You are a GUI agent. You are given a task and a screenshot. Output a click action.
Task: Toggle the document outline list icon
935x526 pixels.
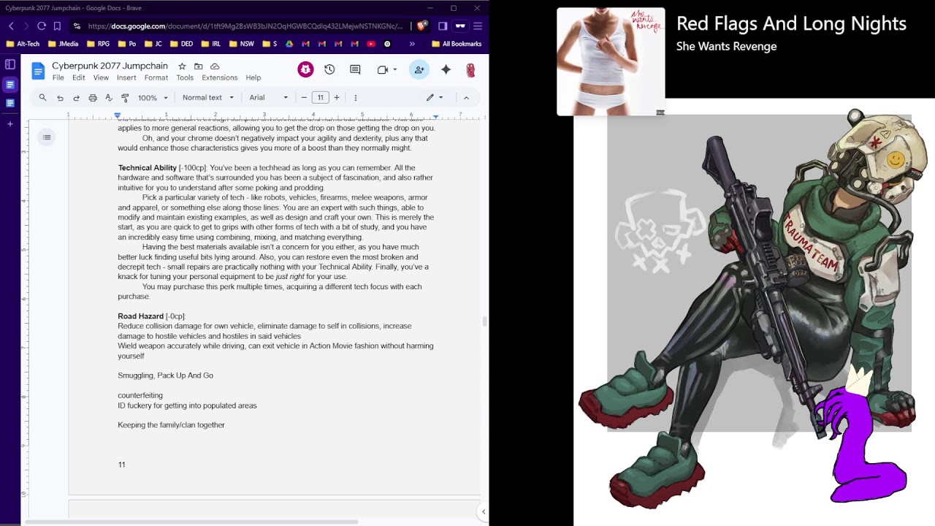pos(47,137)
